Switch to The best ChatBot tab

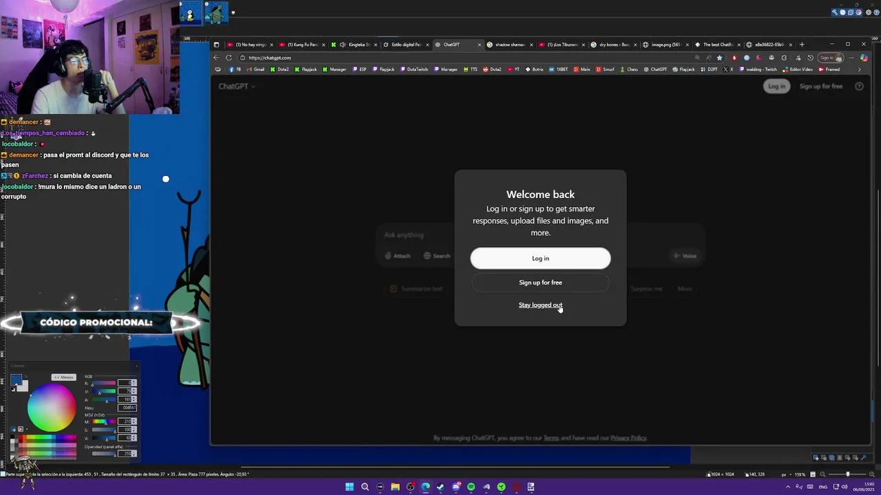718,45
